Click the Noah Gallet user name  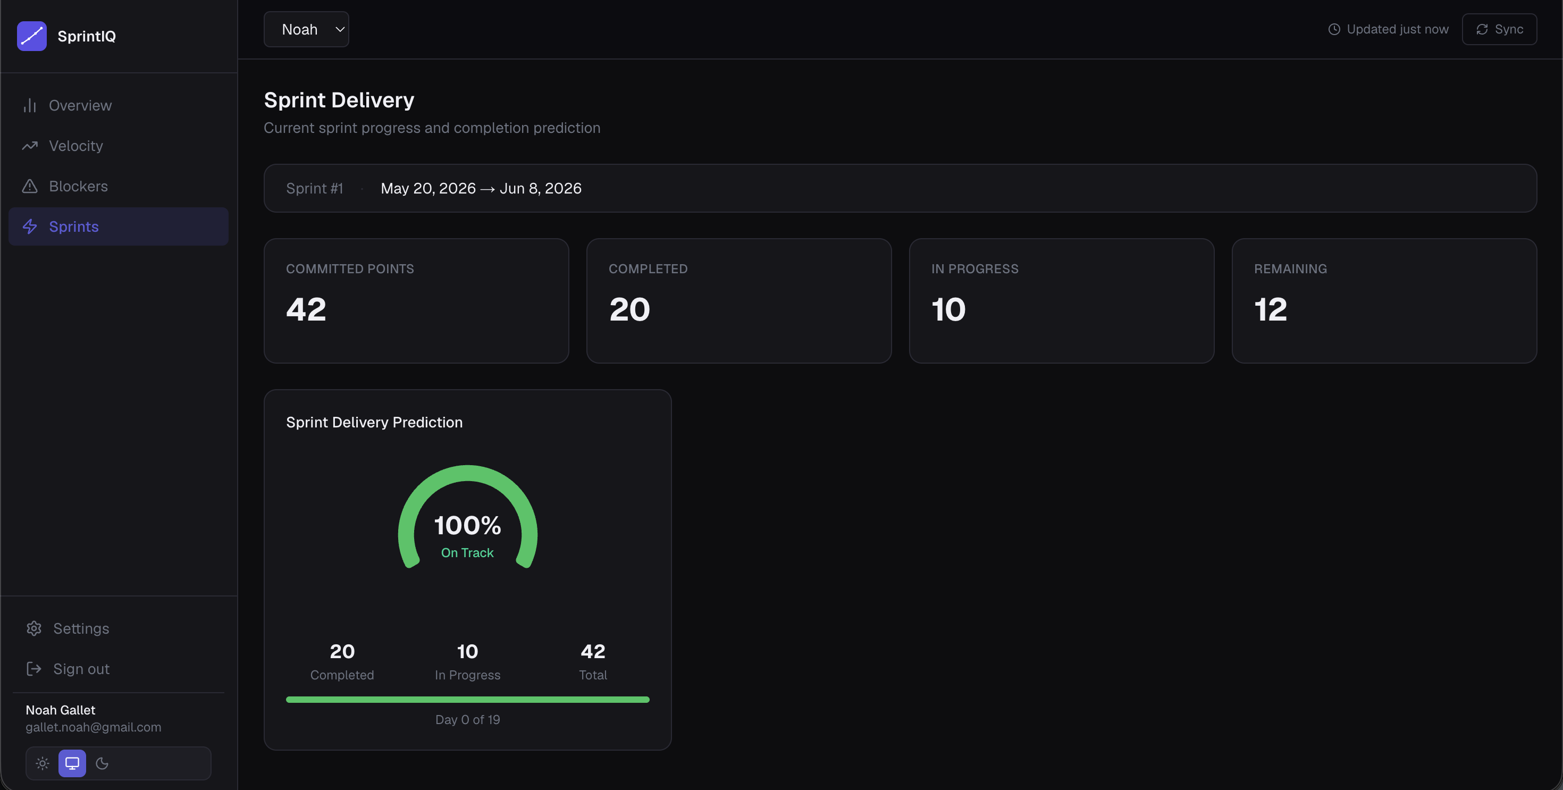pos(61,710)
